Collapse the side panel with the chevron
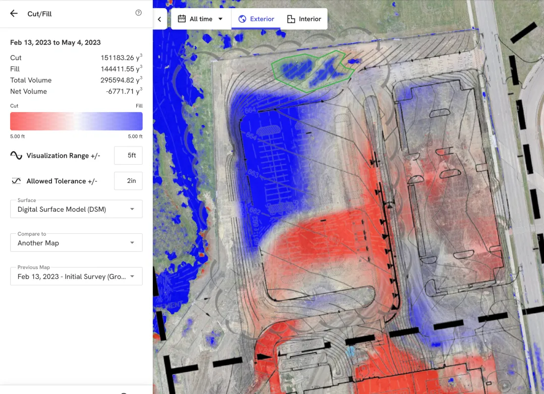This screenshot has height=394, width=544. point(159,19)
